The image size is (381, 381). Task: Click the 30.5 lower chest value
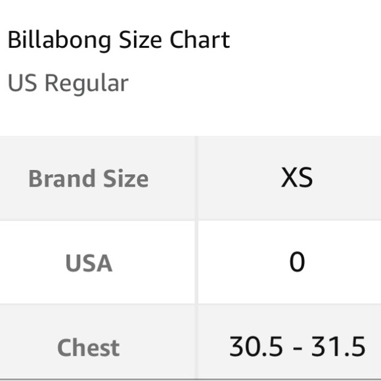tap(256, 346)
